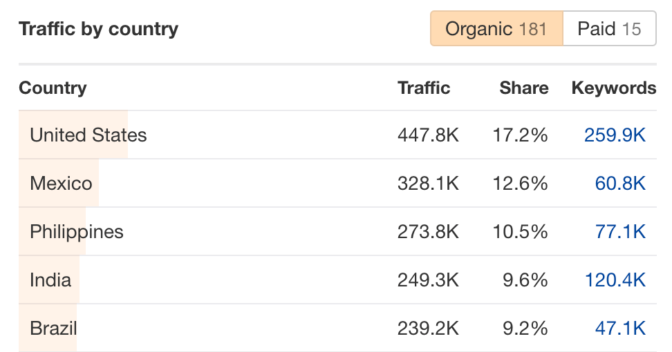Screen dimensions: 672x352
Task: Open Philippines keywords link 77.1K
Action: 620,231
